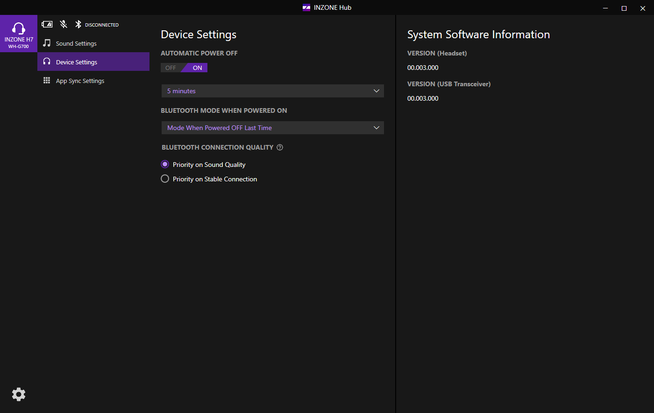Click the Bluetooth disconnected icon

point(78,24)
